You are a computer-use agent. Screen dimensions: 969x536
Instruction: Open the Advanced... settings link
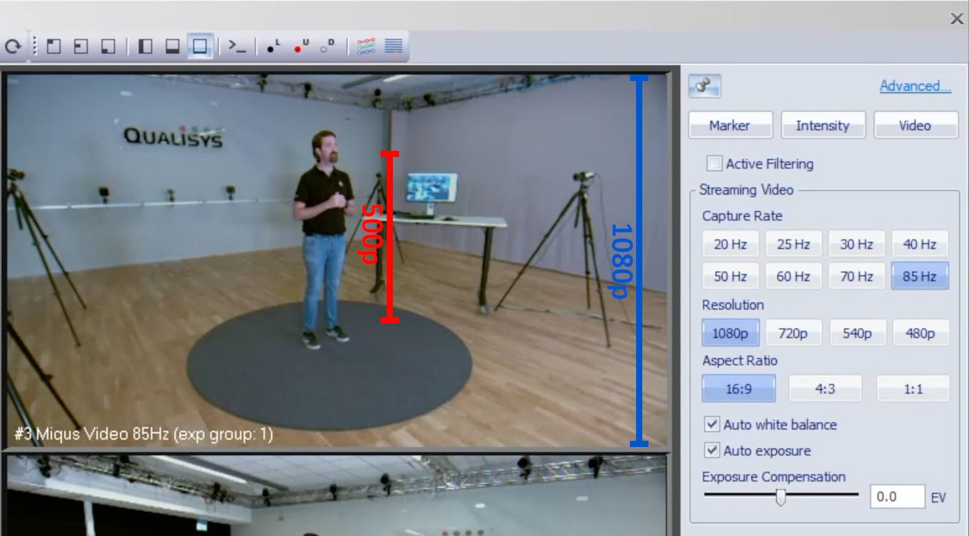pos(915,86)
